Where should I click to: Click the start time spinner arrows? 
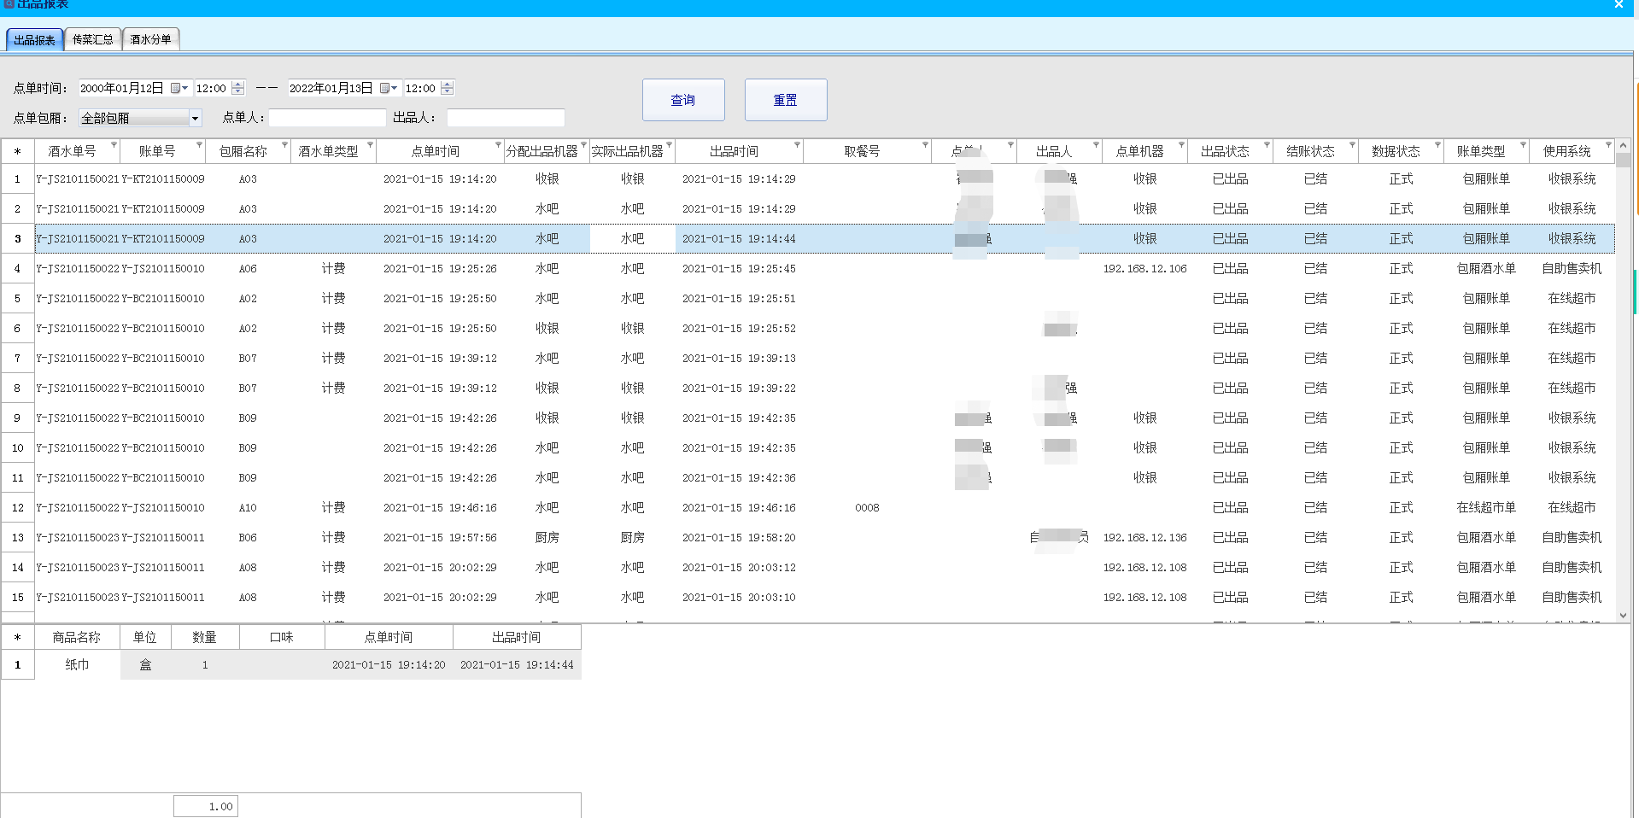(238, 88)
